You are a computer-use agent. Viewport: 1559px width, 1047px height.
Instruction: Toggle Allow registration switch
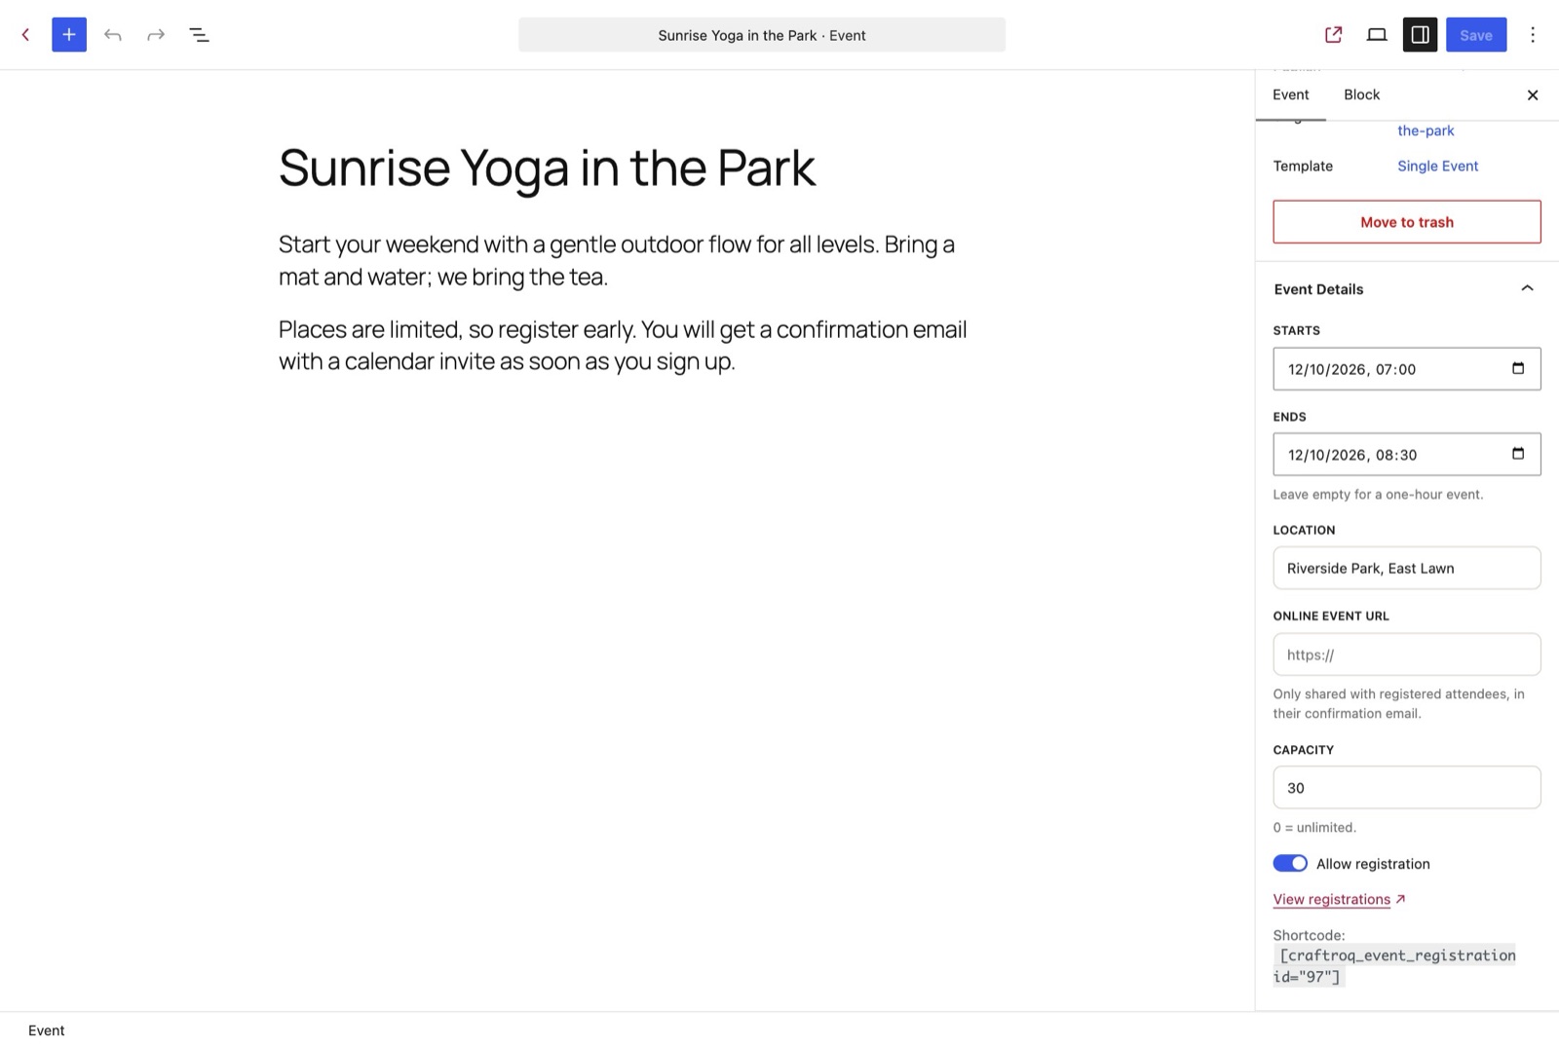(1290, 864)
